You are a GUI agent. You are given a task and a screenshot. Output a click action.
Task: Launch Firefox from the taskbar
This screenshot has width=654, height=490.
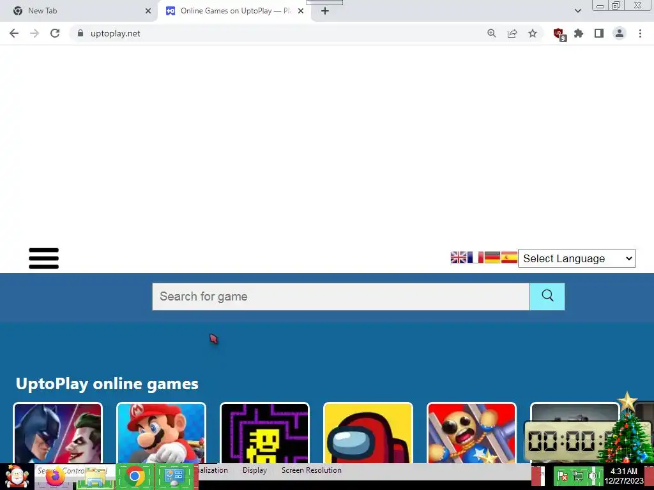[x=55, y=477]
